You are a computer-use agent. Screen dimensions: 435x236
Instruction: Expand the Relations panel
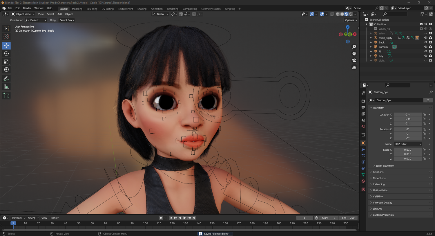point(378,172)
